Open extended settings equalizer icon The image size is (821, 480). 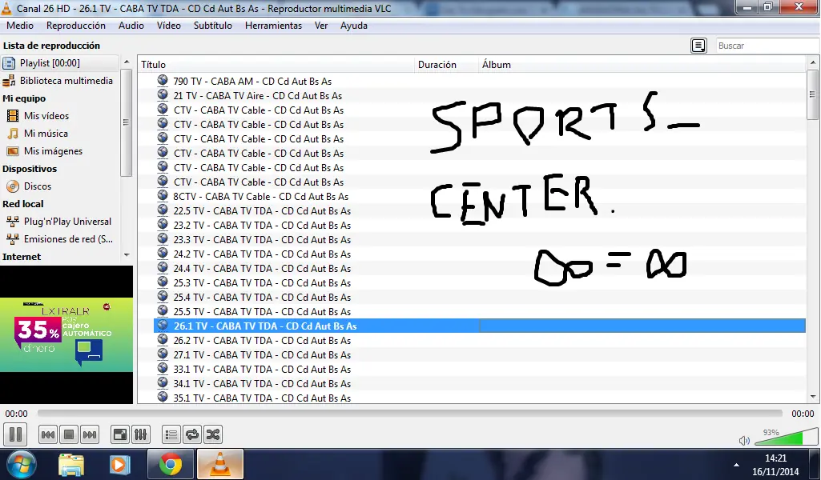[x=141, y=434]
